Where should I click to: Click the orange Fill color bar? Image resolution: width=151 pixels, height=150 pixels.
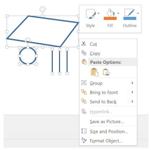coord(110,18)
